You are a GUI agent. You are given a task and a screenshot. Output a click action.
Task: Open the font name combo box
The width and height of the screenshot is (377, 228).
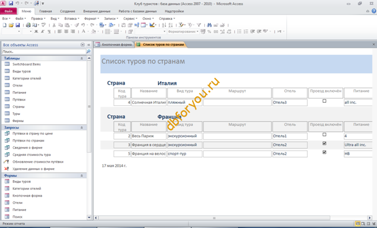click(11, 31)
